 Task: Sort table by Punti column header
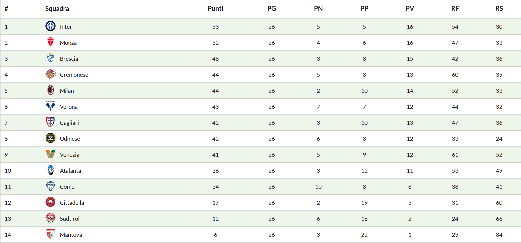(x=215, y=9)
